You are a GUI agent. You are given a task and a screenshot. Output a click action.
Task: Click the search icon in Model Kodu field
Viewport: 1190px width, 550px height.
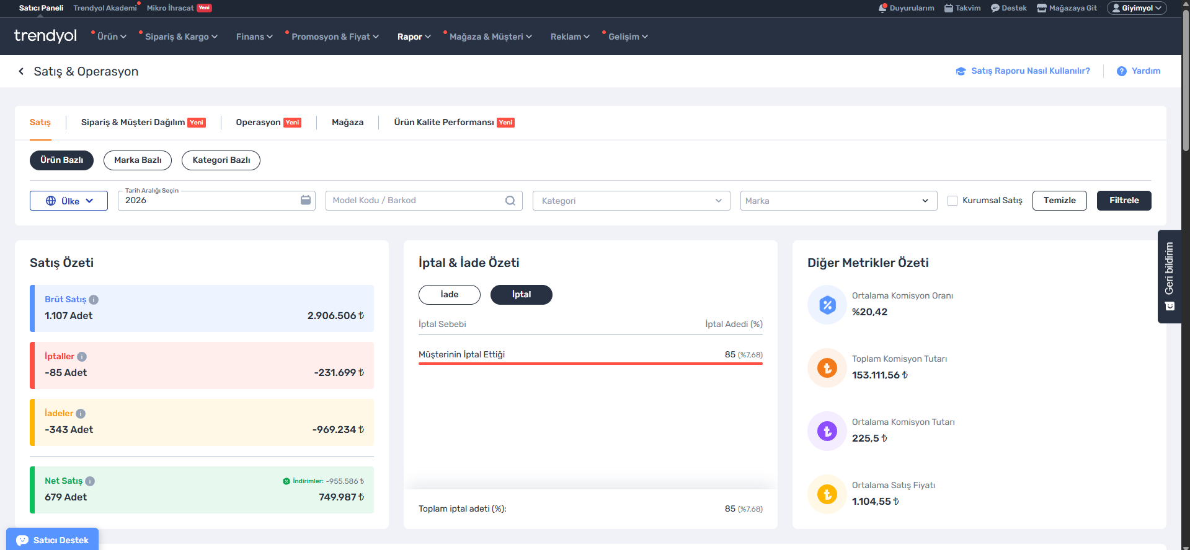click(510, 201)
